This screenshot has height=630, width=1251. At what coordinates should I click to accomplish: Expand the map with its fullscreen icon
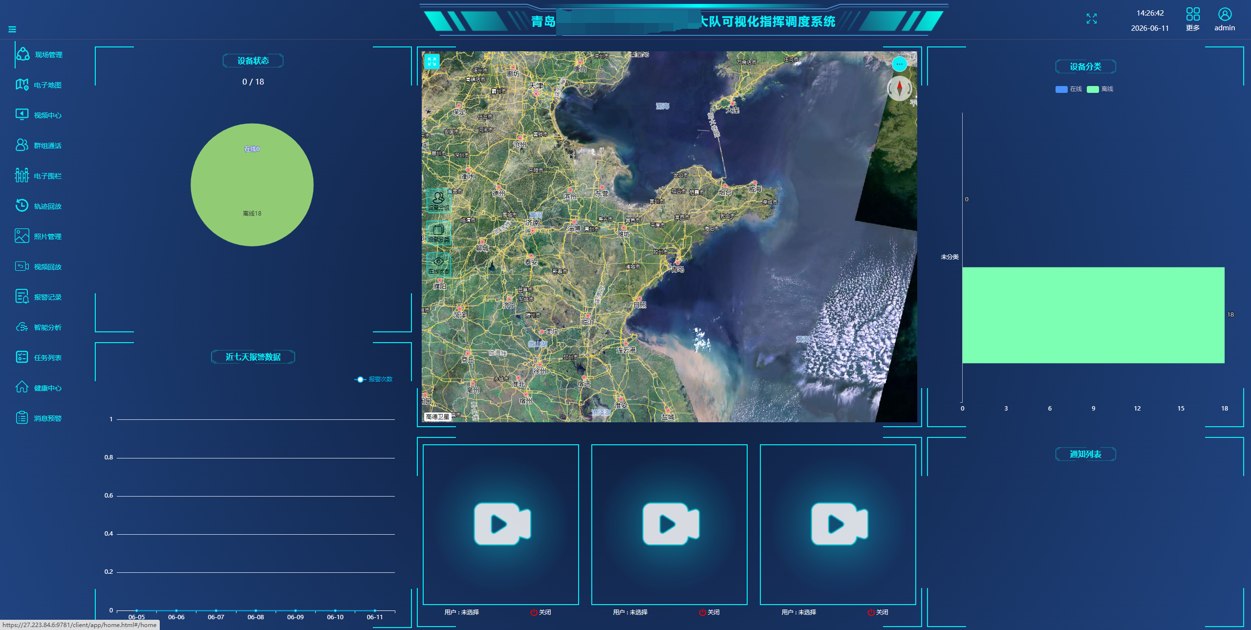tap(432, 62)
